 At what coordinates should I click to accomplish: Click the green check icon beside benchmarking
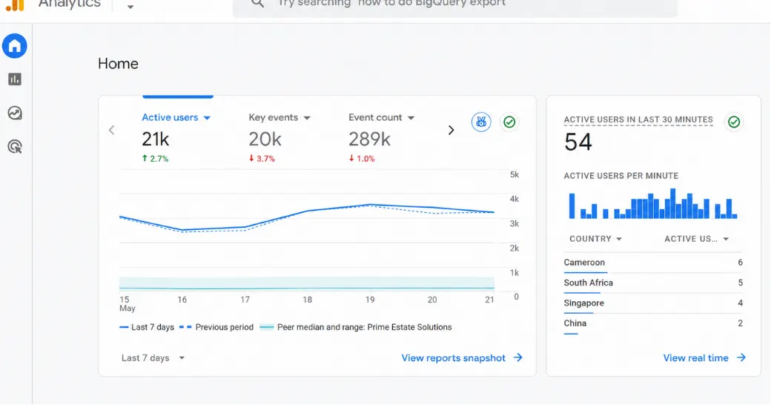(x=509, y=122)
